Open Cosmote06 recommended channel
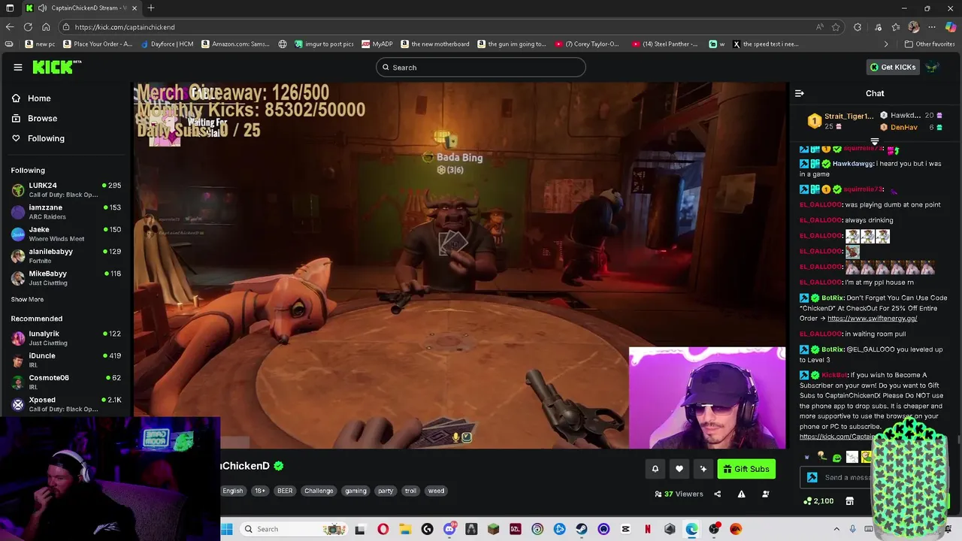 66,382
